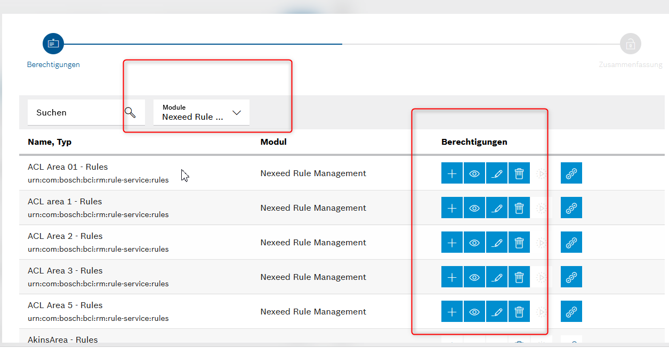Screen dimensions: 669x348
Task: Select the edit pencil icon for ACL area 1
Action: tap(496, 208)
